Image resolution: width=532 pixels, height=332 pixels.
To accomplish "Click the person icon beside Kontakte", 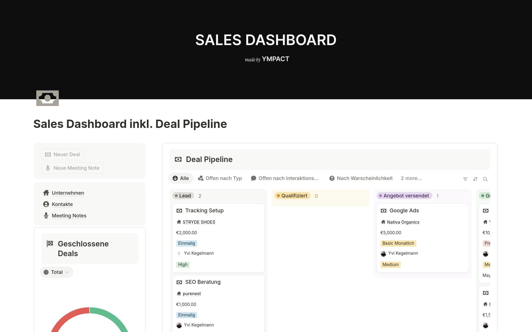I will 46,204.
